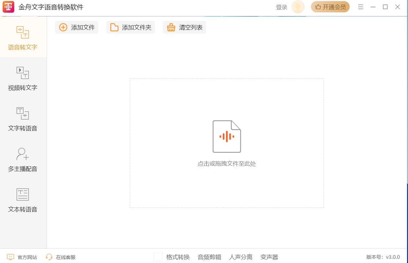Click the audio file icon in drop zone
Viewport: 408px width, 263px height.
point(227,137)
